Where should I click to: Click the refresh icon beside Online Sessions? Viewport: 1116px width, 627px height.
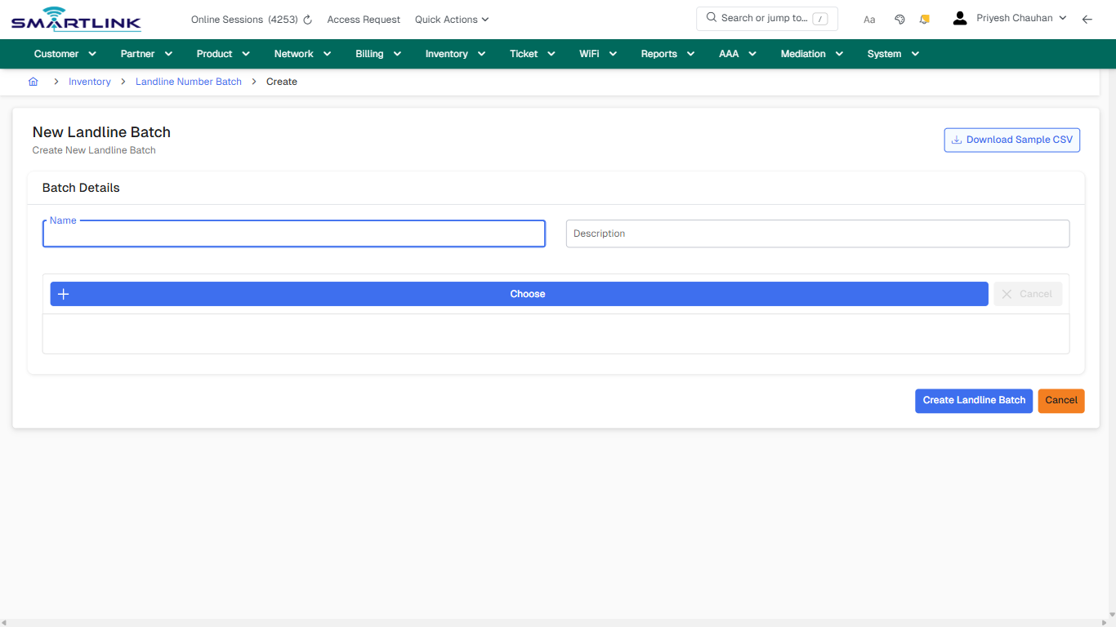[x=307, y=19]
